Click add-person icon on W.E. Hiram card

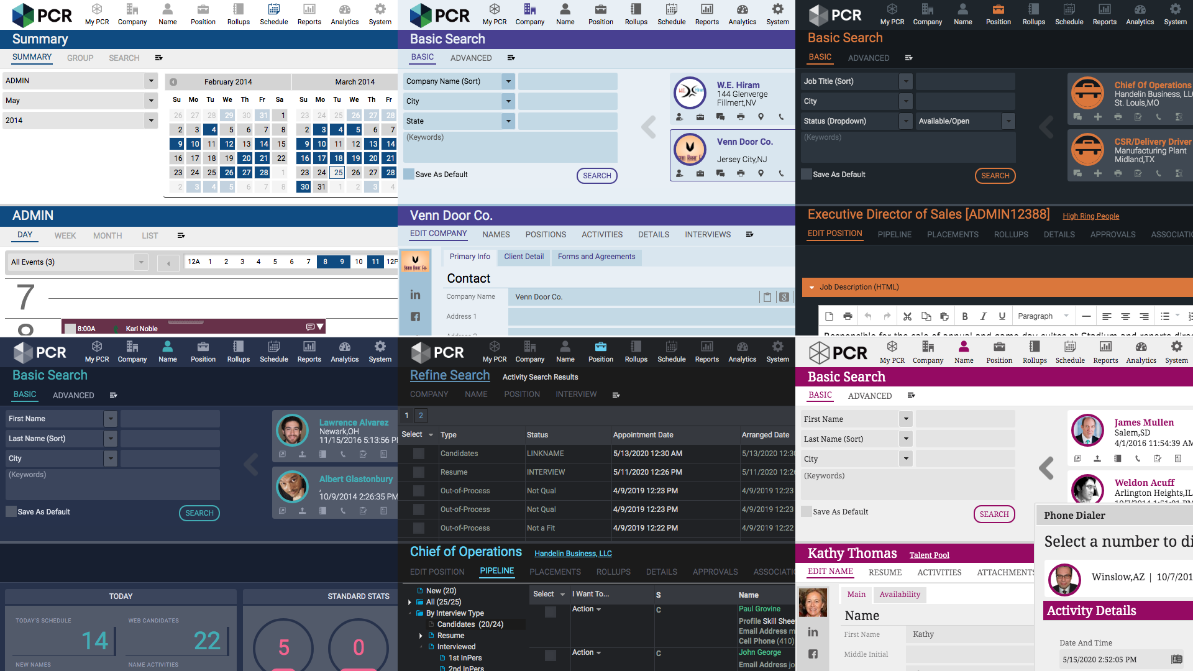(x=680, y=117)
